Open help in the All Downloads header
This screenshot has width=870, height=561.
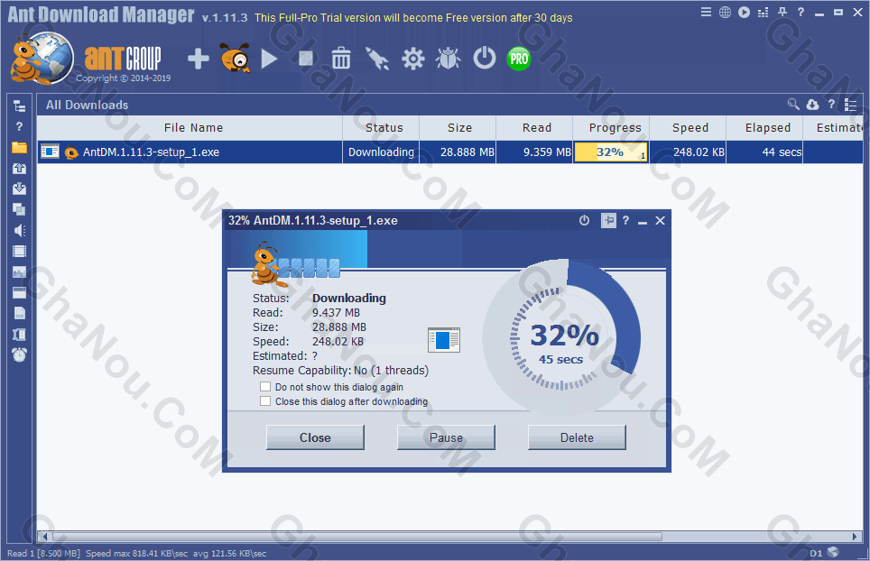tap(831, 104)
